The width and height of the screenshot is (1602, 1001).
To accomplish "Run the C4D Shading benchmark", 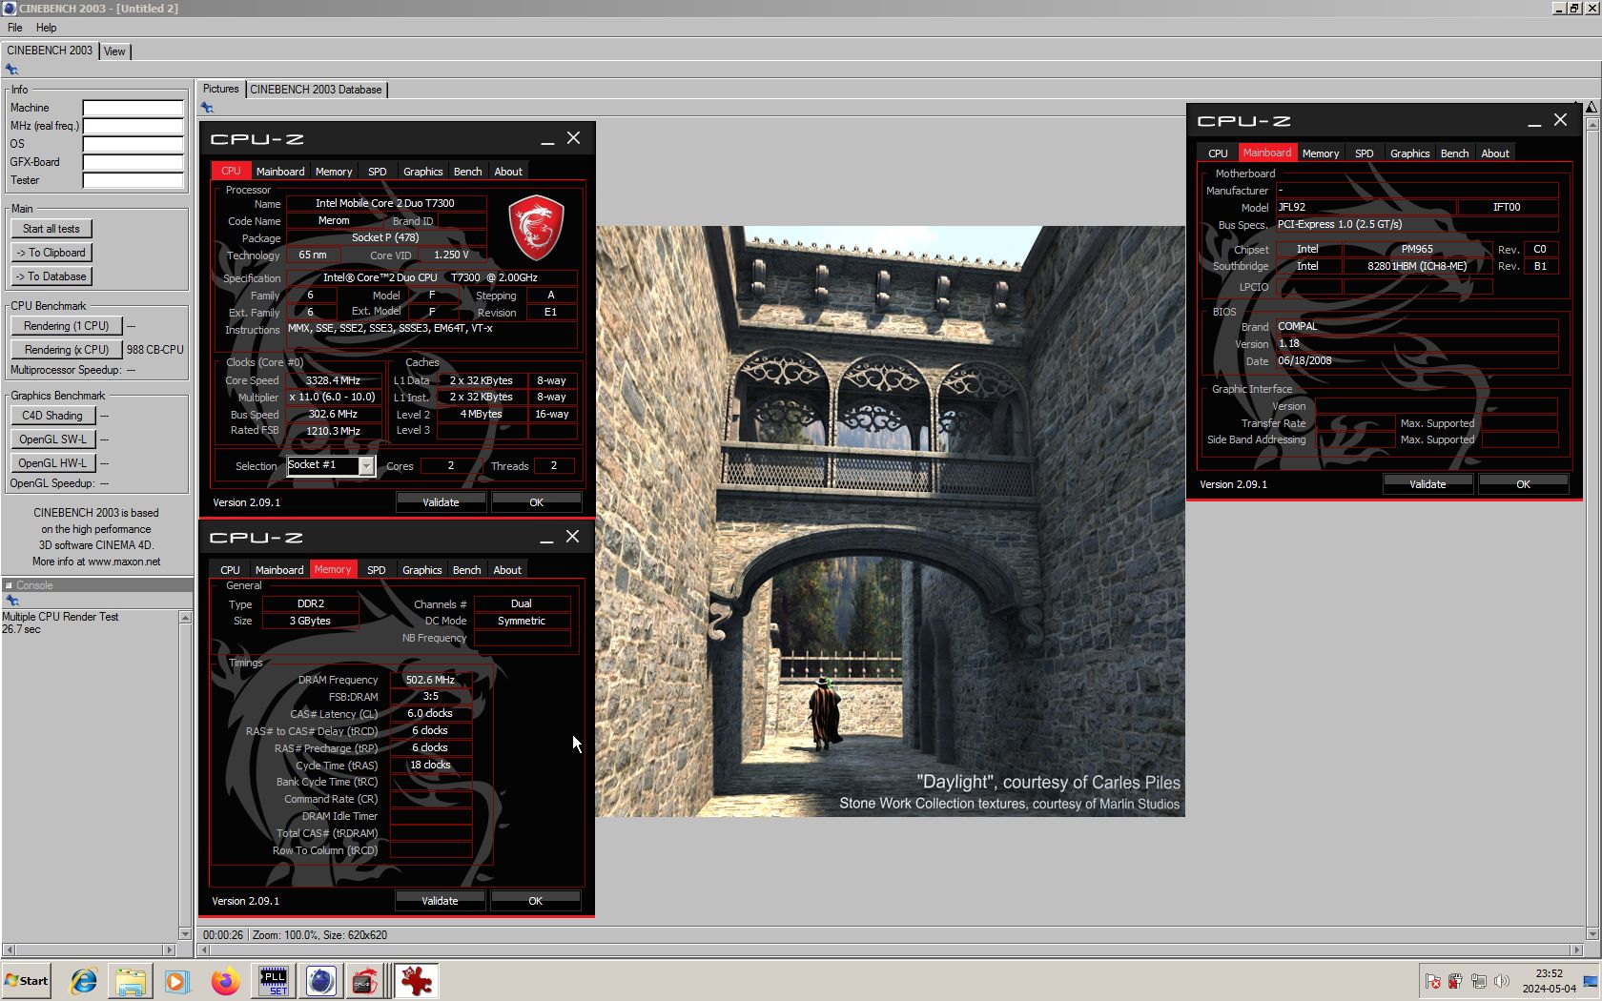I will click(x=52, y=416).
